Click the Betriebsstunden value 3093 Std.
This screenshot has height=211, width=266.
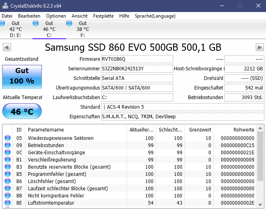tap(244, 98)
